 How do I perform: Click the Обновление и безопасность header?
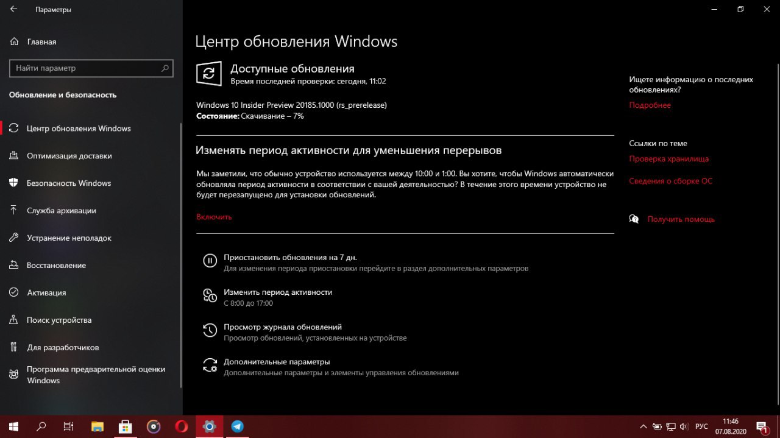63,95
